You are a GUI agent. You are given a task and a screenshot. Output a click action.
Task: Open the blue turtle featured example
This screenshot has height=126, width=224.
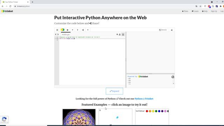click(115, 117)
